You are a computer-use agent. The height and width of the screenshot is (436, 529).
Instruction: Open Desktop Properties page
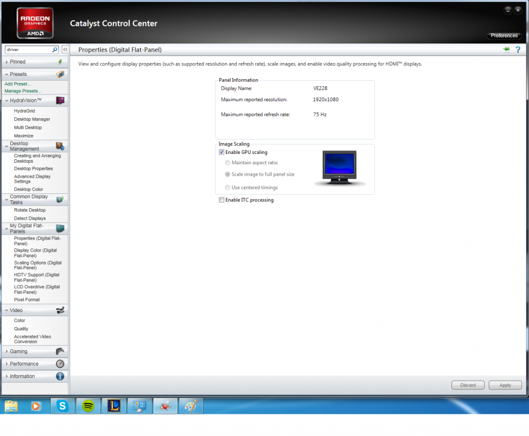[34, 168]
